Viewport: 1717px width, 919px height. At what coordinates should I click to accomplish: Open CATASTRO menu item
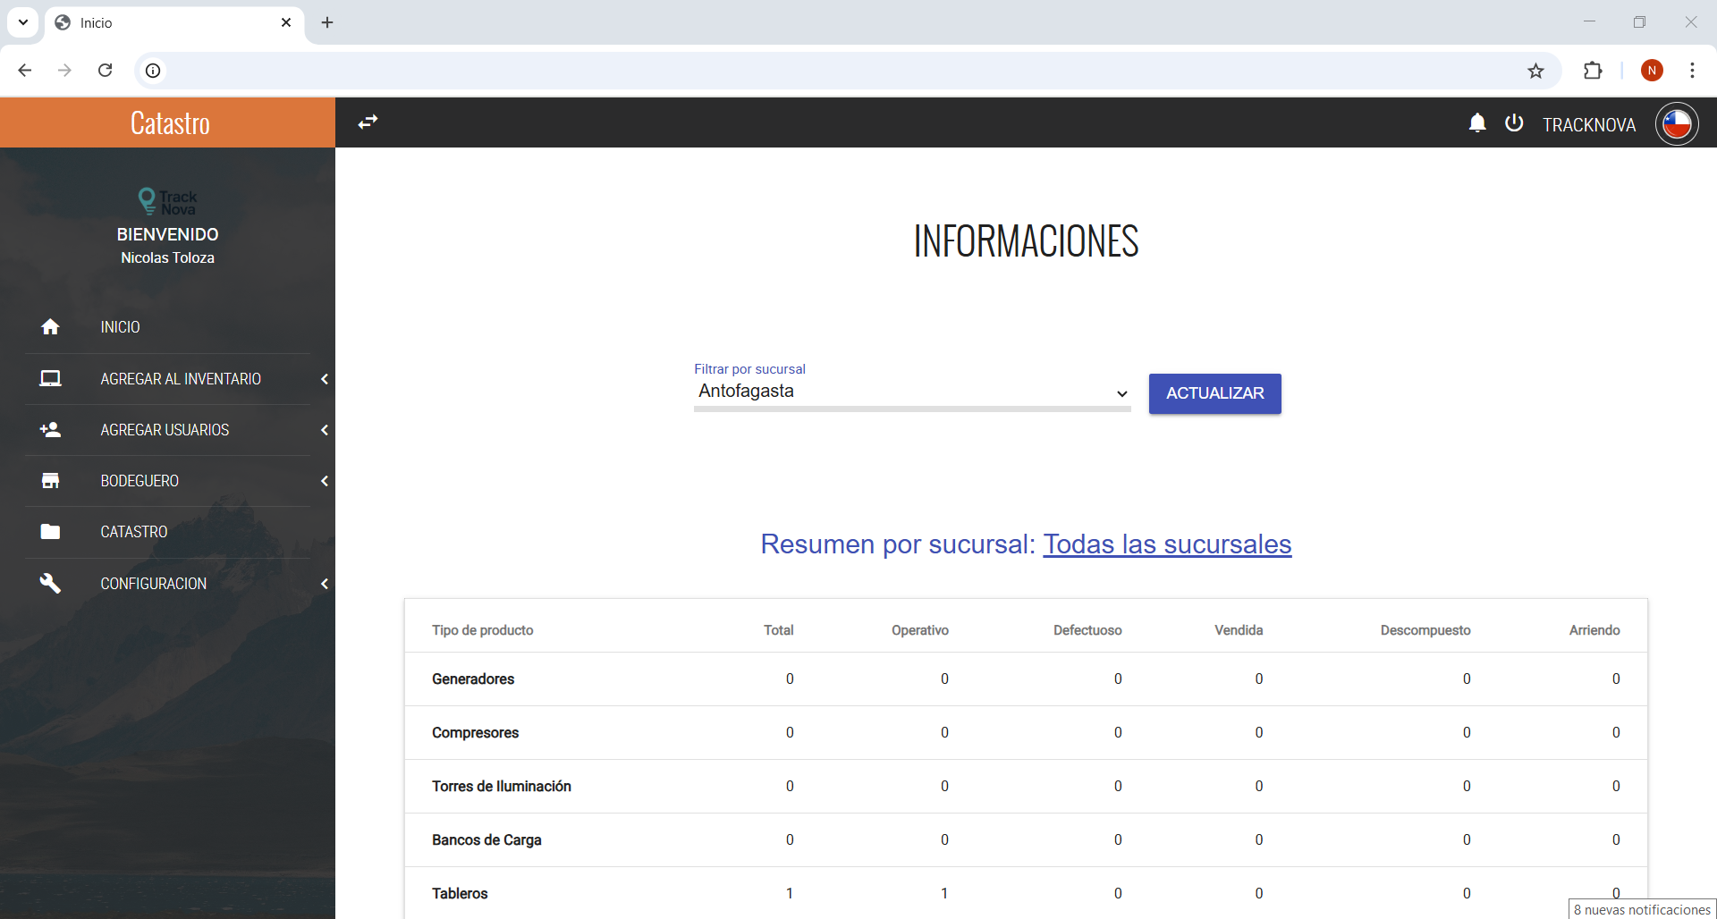point(134,532)
